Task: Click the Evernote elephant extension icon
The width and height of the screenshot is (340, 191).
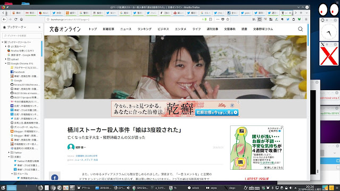Action: point(282,19)
